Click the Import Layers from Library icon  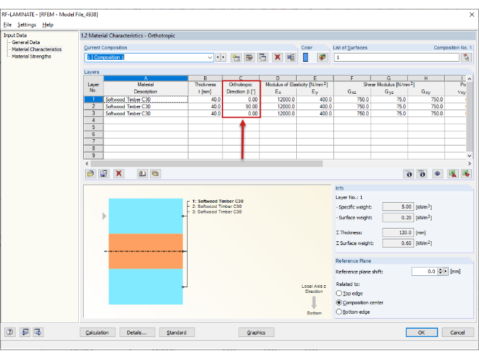(x=156, y=174)
